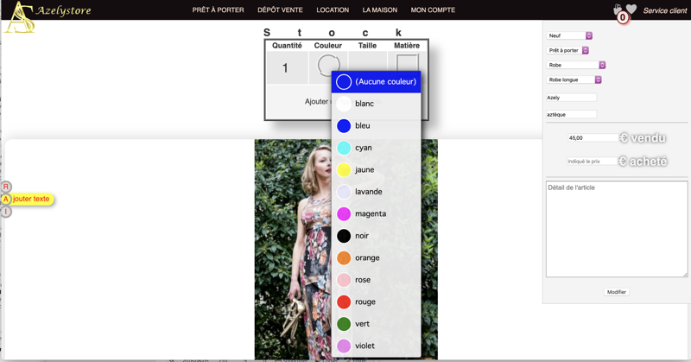Click the heart favorites icon
This screenshot has width=691, height=362.
631,10
